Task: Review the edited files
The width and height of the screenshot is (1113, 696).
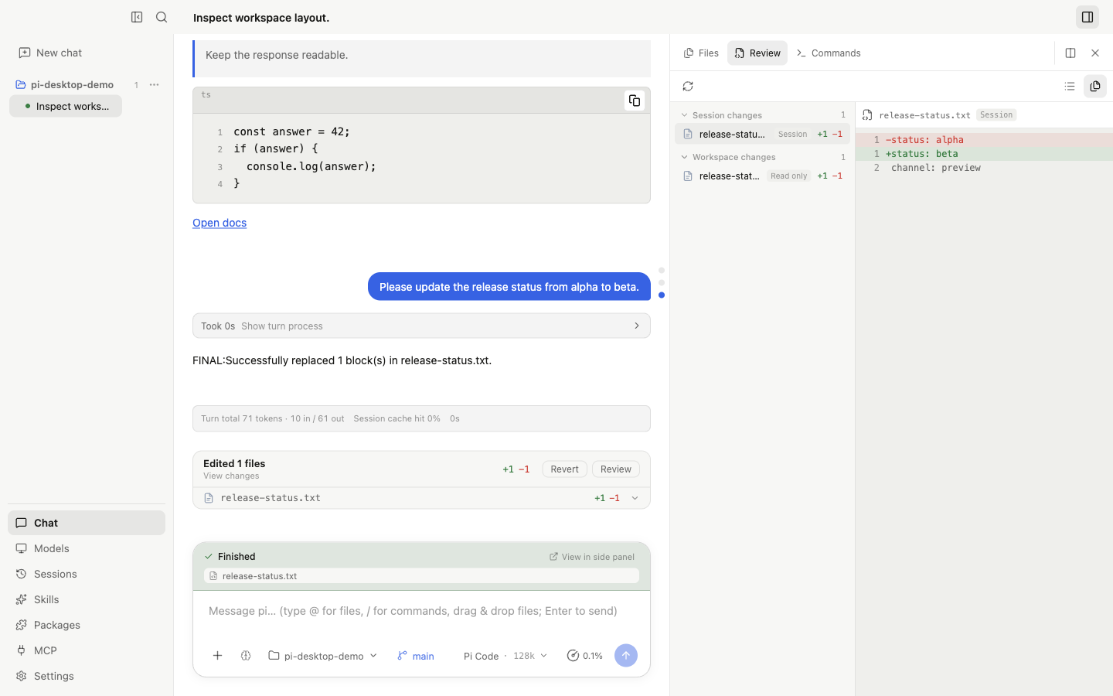Action: pyautogui.click(x=616, y=469)
